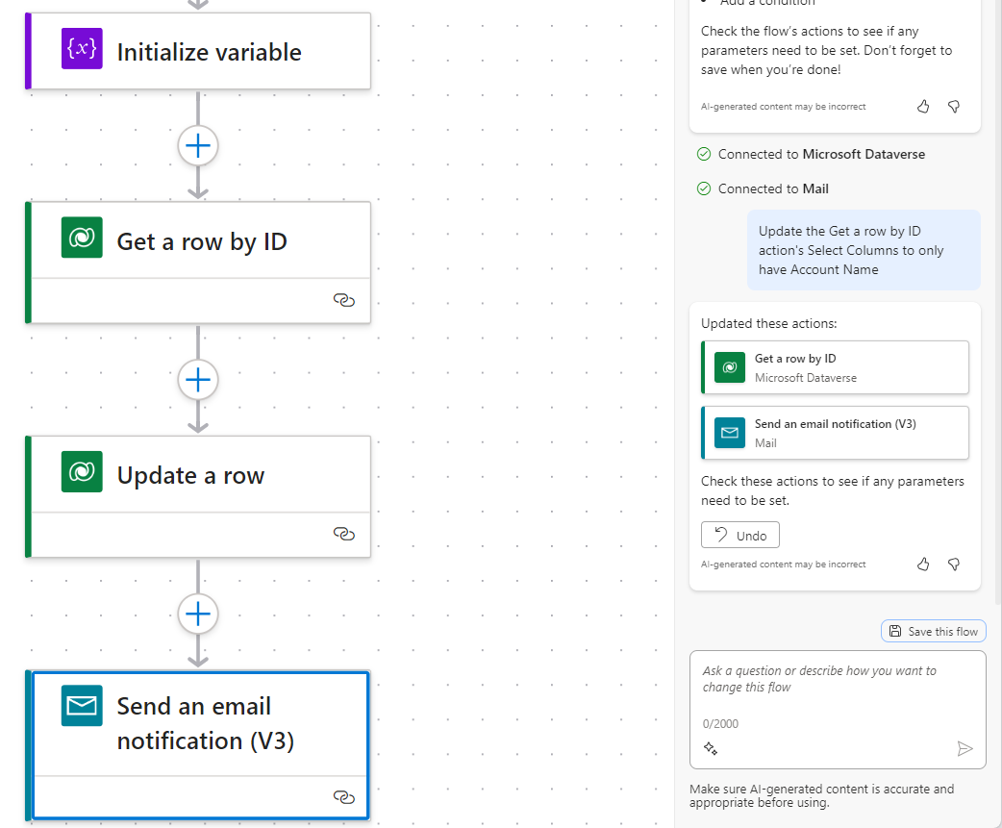Viewport: 1002px width, 828px height.
Task: Open the connection reference icon on Get a row by ID
Action: click(344, 300)
